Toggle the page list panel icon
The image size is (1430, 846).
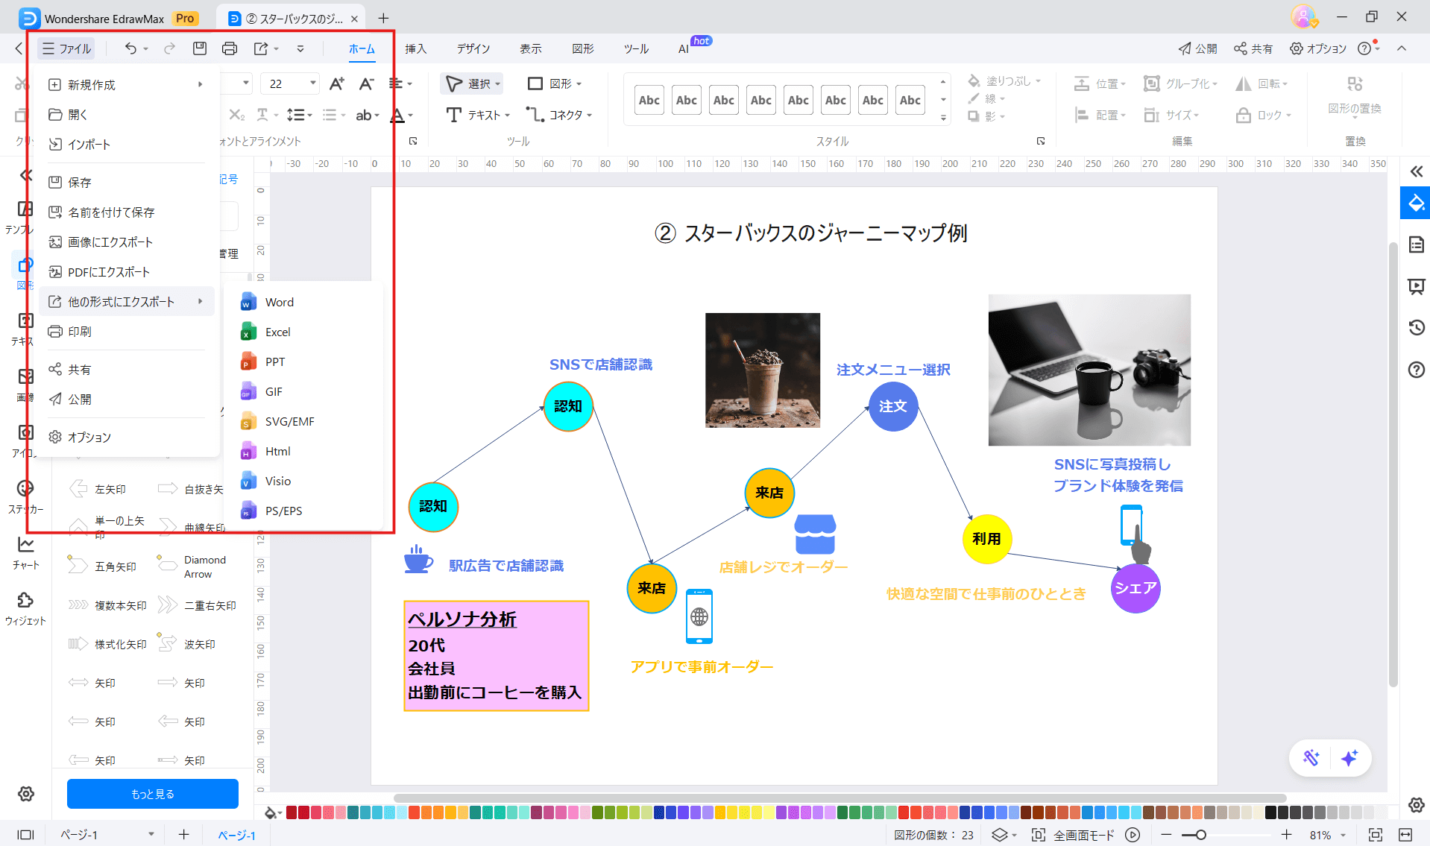(25, 835)
